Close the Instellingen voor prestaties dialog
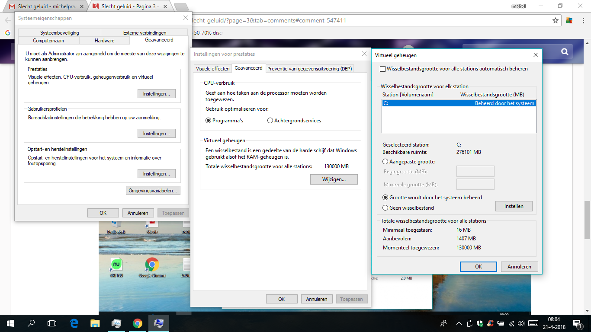The image size is (591, 332). click(x=364, y=54)
